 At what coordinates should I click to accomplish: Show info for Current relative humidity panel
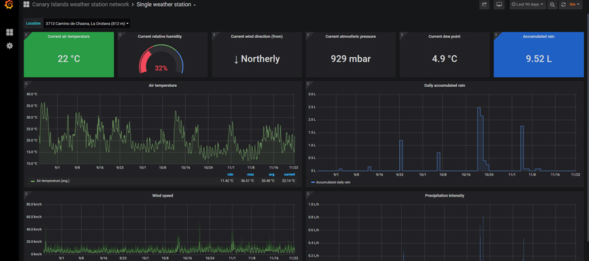(120, 35)
